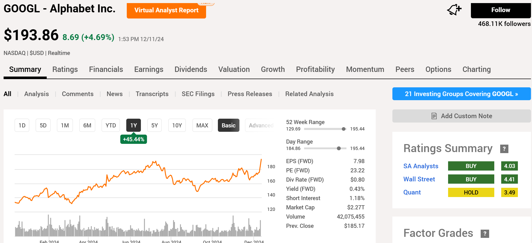Open the Financials tab
532x243 pixels.
click(x=106, y=69)
